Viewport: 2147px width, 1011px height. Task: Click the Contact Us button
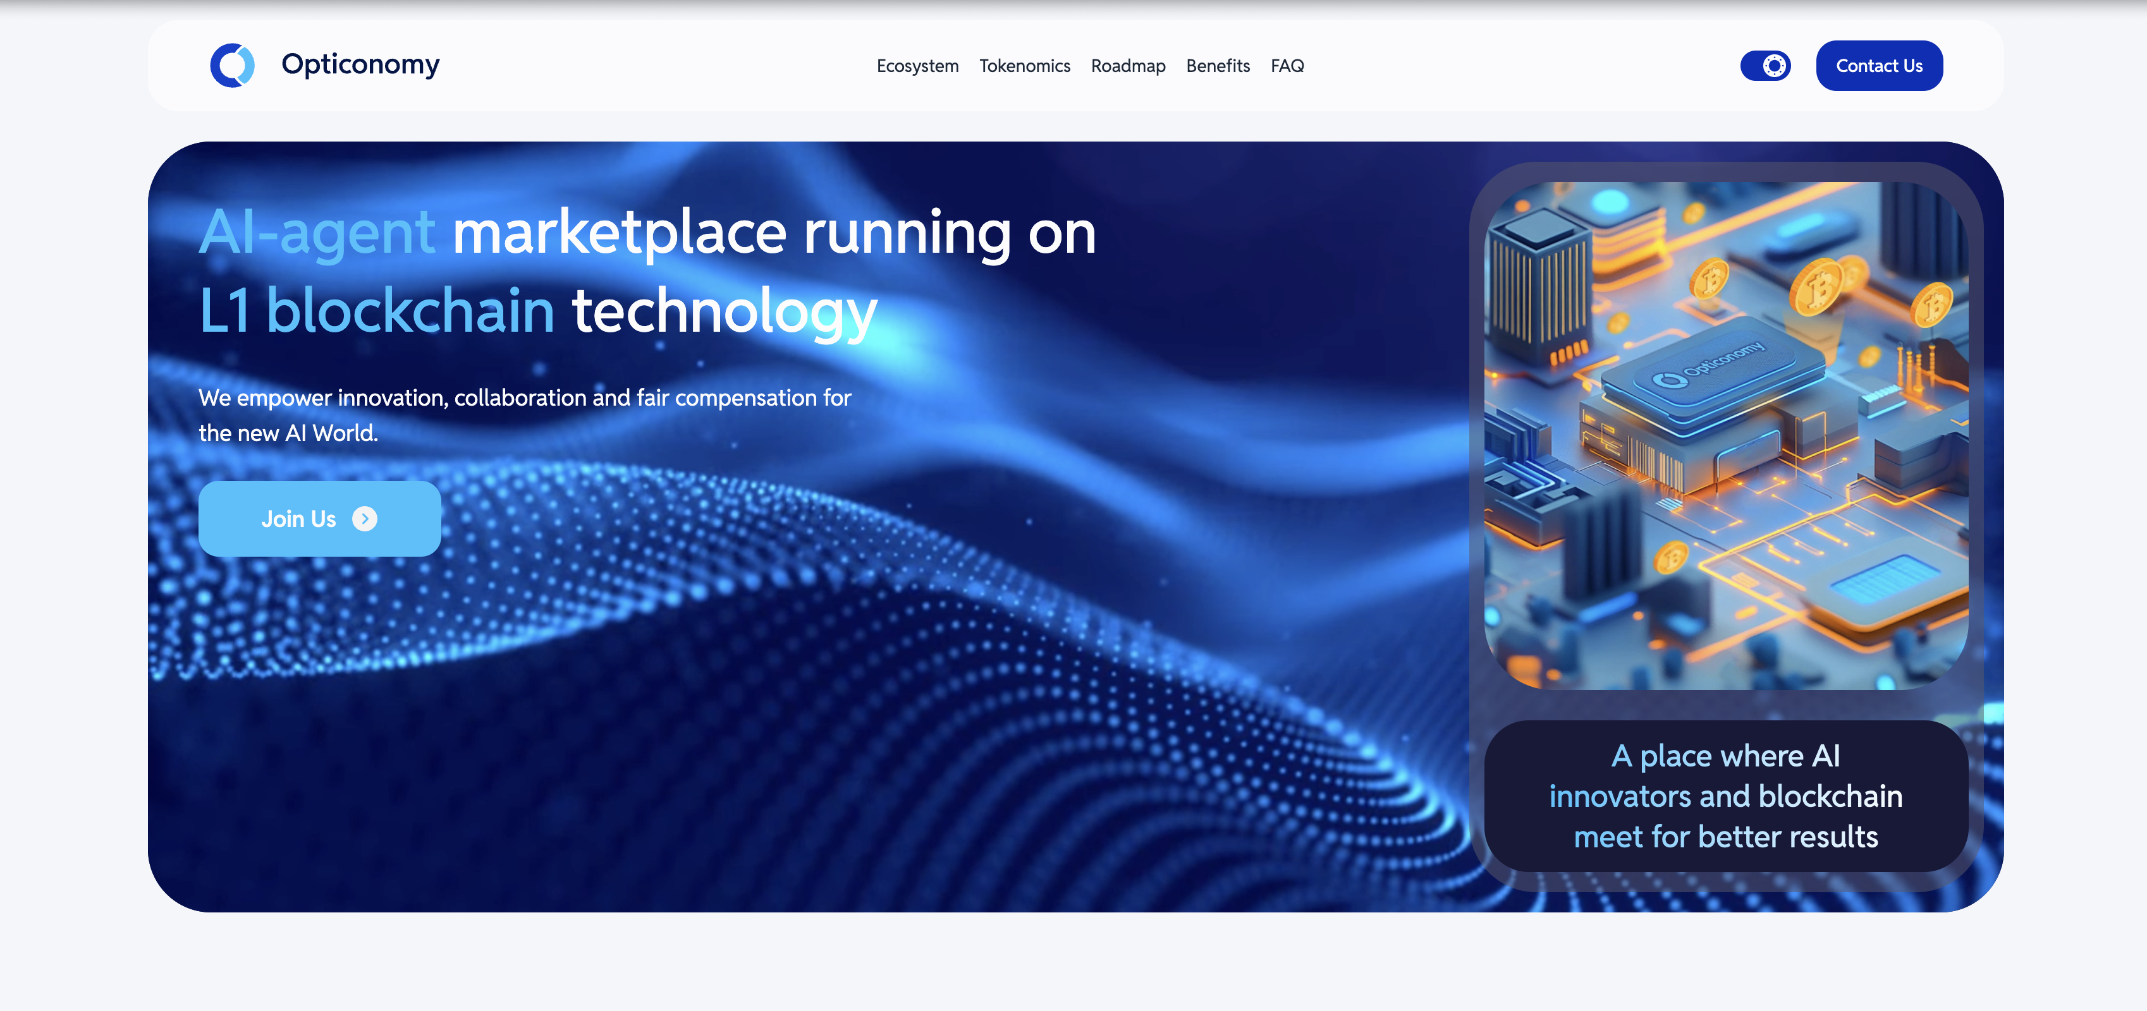pyautogui.click(x=1879, y=66)
